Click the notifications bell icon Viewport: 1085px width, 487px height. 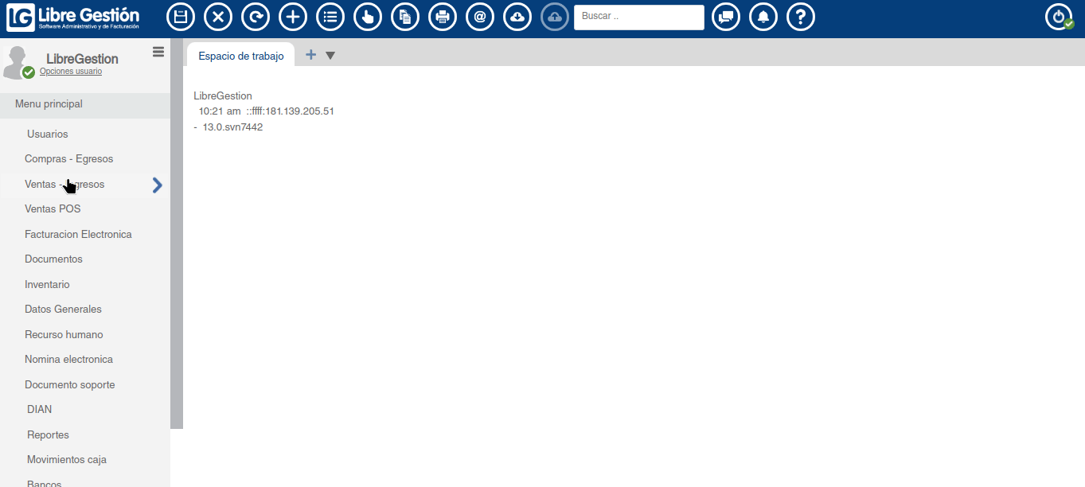pyautogui.click(x=763, y=16)
